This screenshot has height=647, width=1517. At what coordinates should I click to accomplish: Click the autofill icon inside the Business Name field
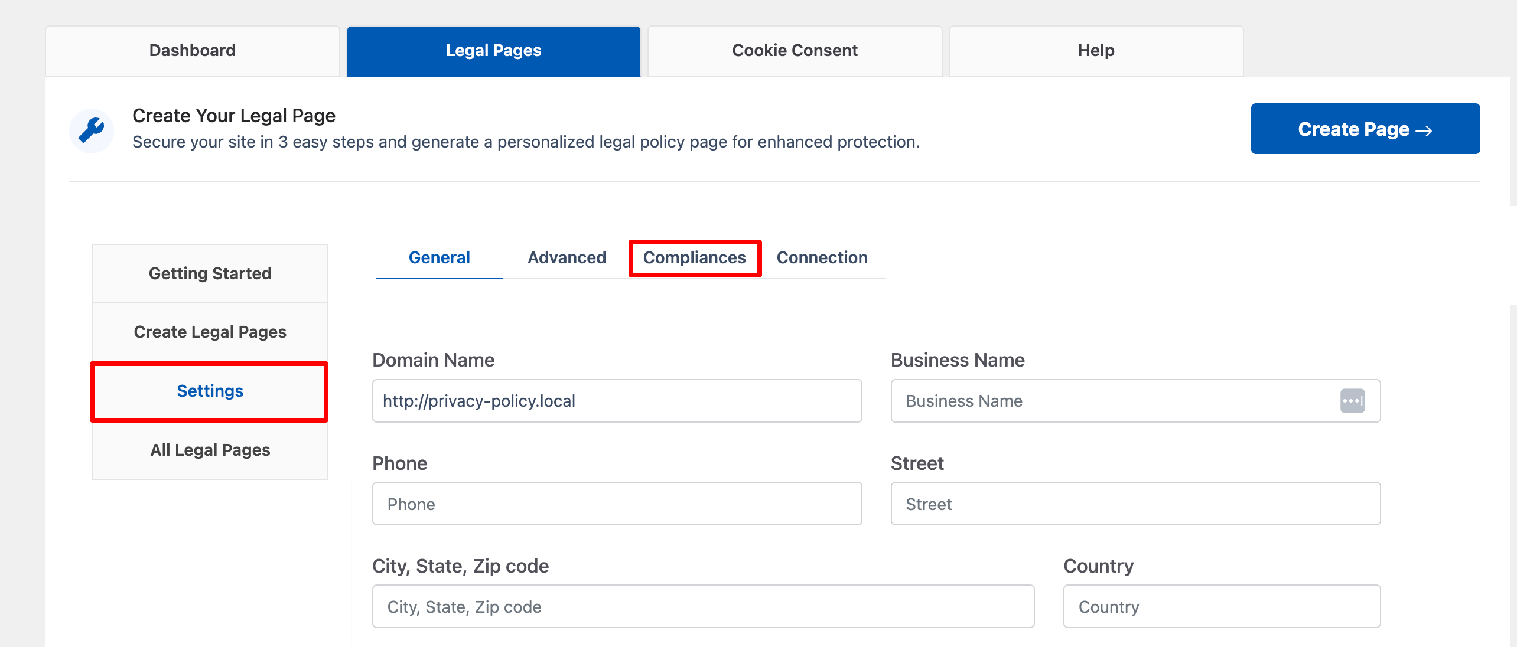coord(1353,401)
